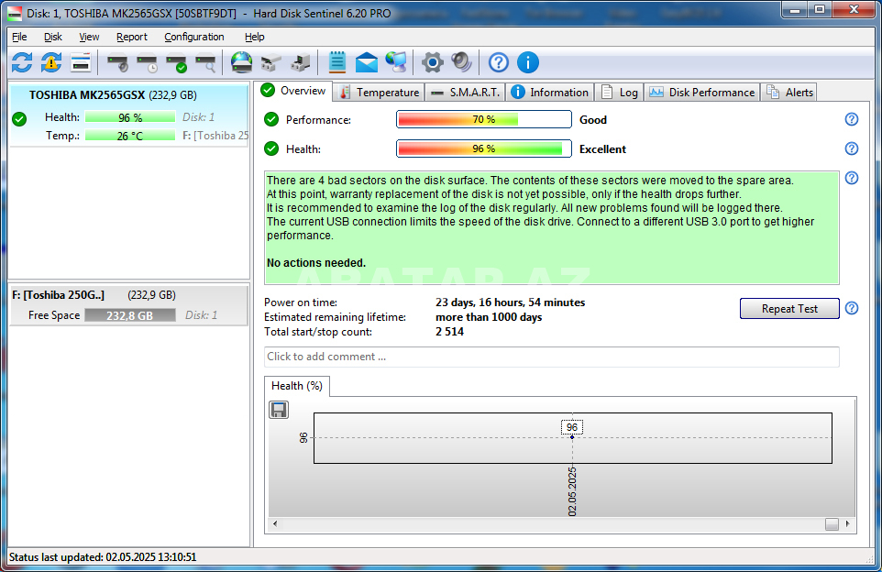The width and height of the screenshot is (882, 572).
Task: Click the 'Good' performance rating text
Action: coord(593,120)
